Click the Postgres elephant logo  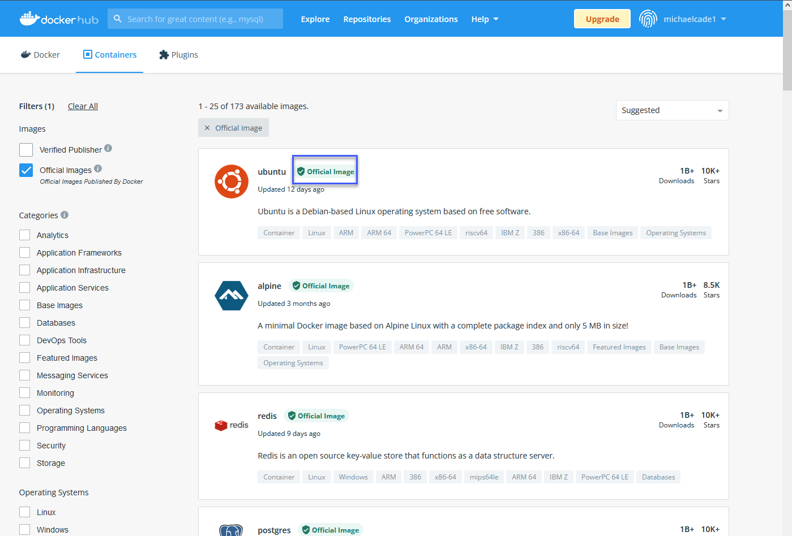[x=231, y=530]
